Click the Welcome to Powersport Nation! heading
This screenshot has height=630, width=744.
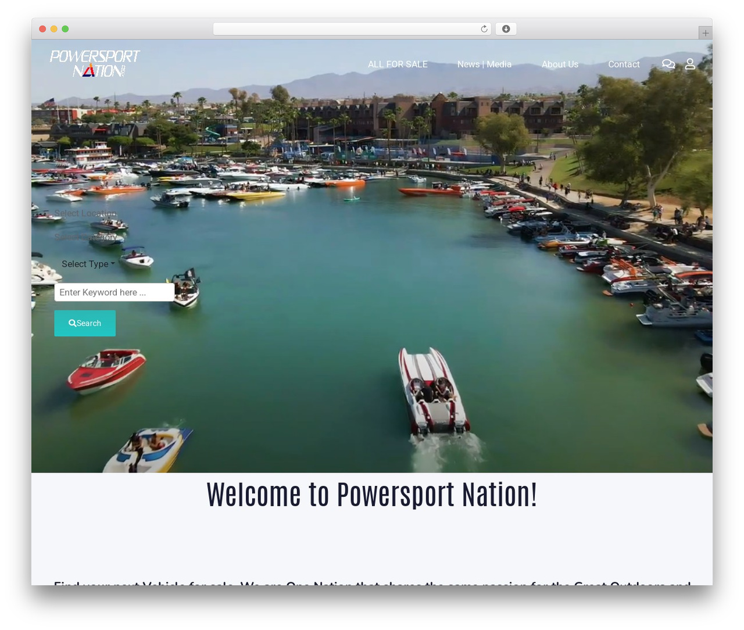(x=372, y=495)
